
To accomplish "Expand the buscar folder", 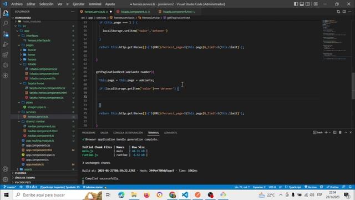I will pyautogui.click(x=21, y=50).
